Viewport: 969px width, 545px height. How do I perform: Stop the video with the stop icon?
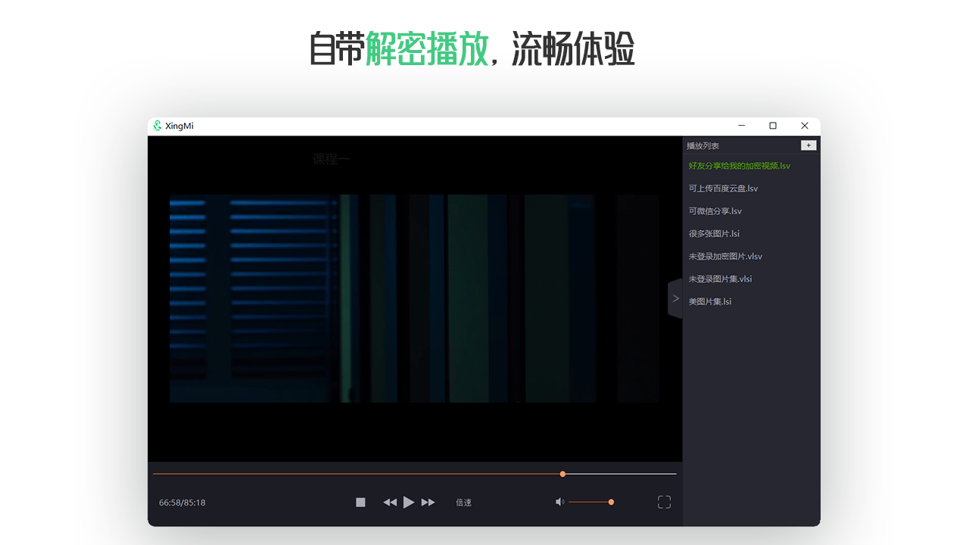(360, 502)
